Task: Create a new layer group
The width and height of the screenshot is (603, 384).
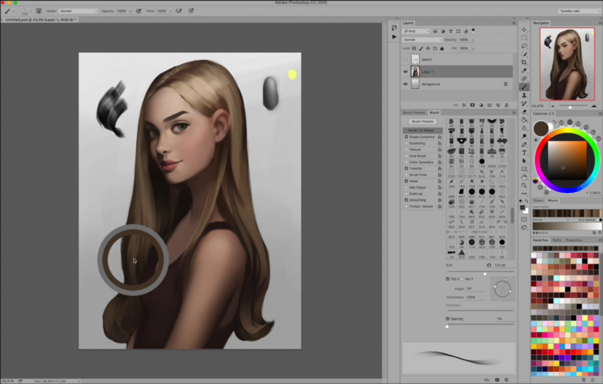Action: pos(490,105)
